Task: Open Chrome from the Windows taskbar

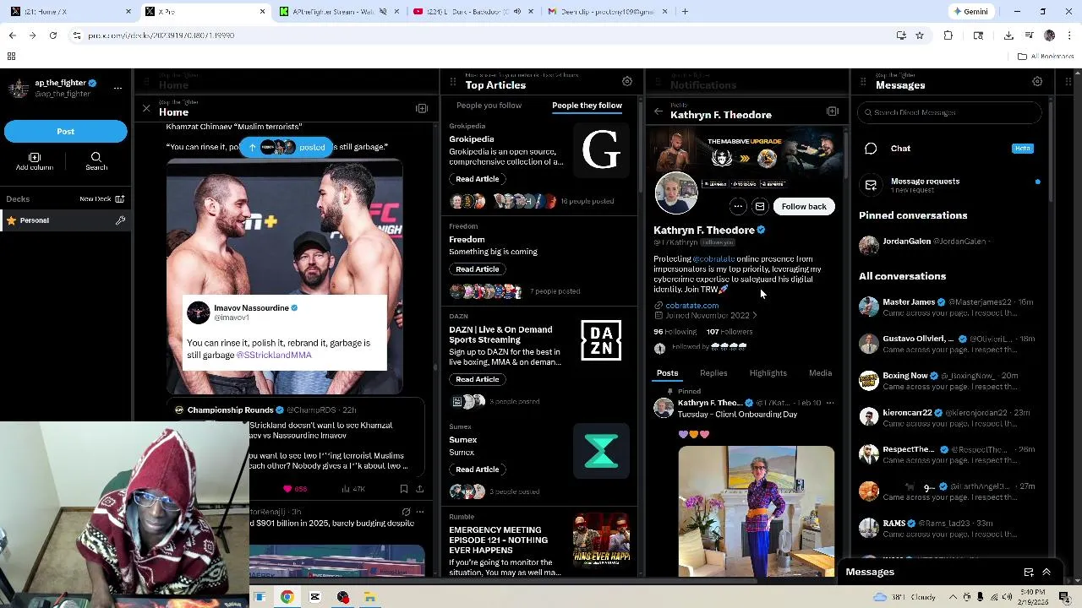Action: (287, 597)
